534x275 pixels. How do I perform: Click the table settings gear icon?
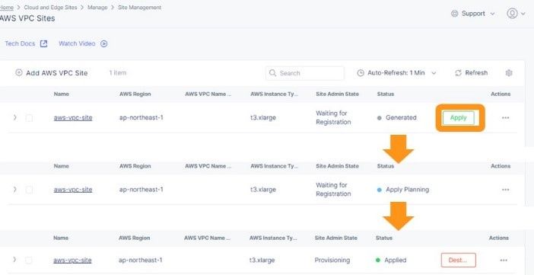pos(509,73)
